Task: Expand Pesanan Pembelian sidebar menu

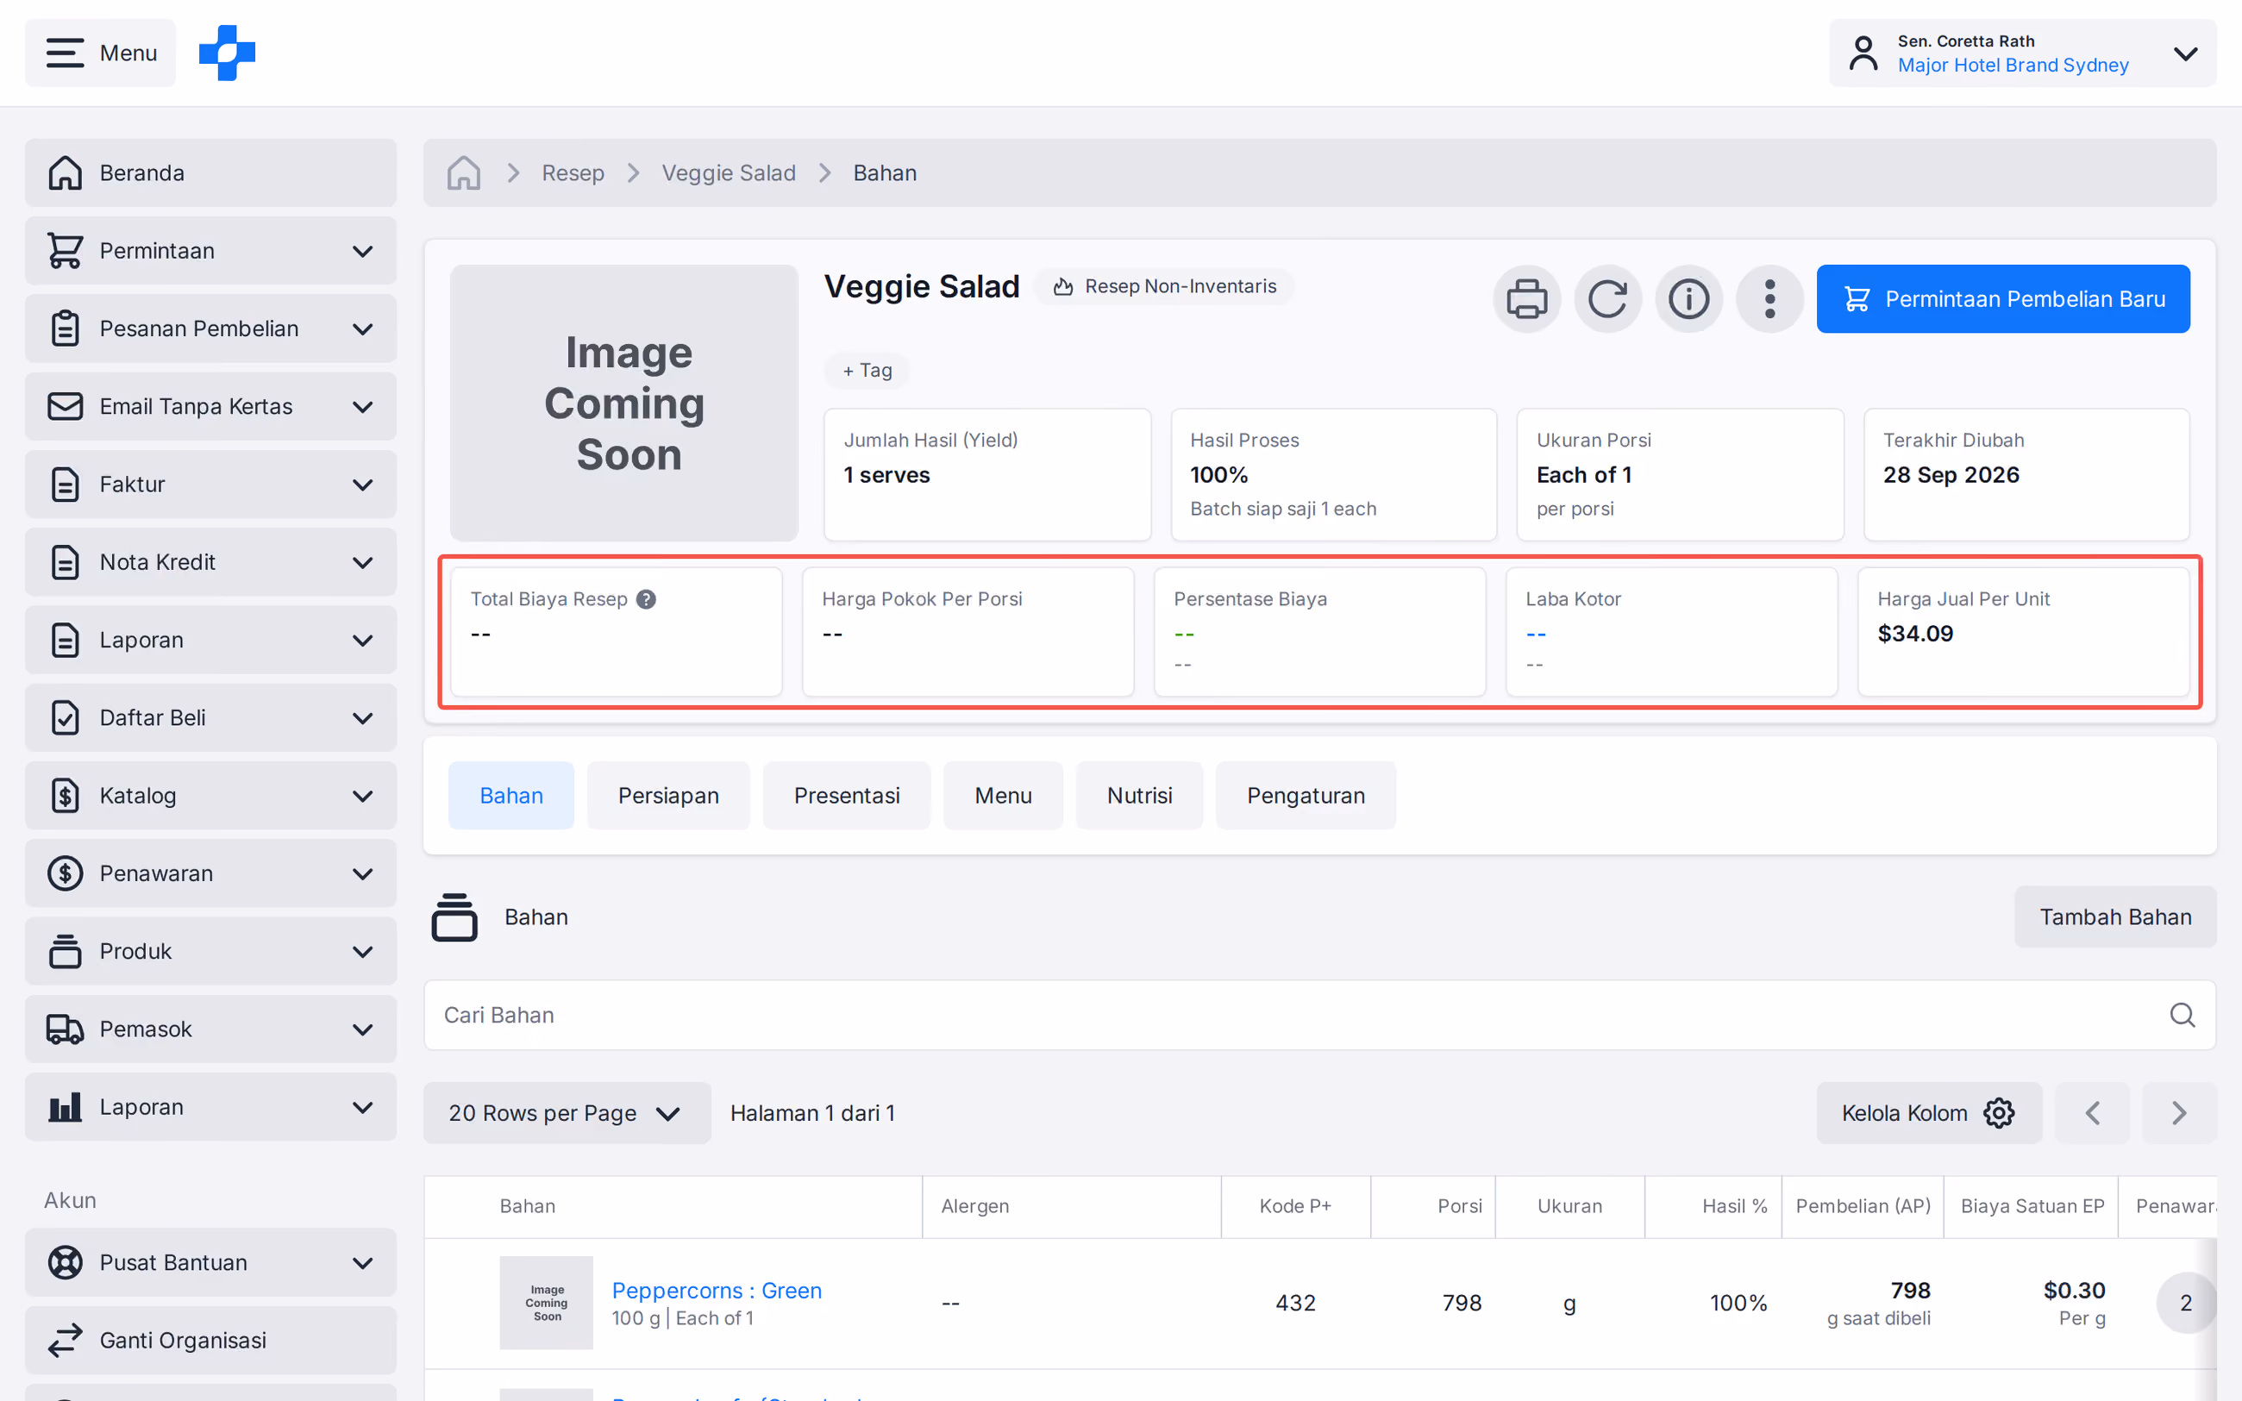Action: (x=210, y=328)
